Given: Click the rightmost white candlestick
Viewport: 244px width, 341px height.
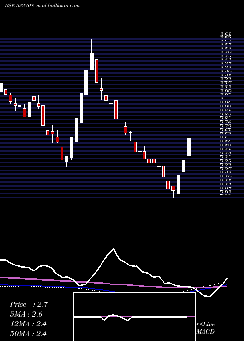Looking at the screenshot, I should [189, 147].
